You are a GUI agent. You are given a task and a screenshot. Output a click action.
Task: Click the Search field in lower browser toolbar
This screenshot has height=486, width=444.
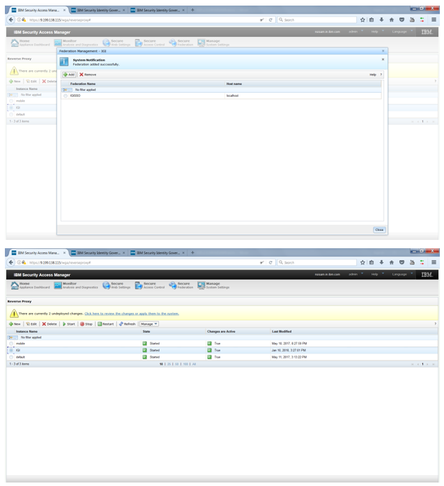point(316,263)
